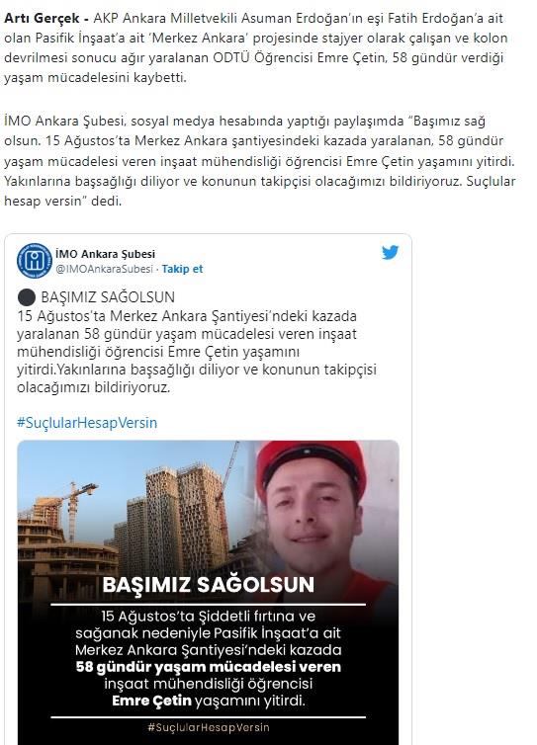The width and height of the screenshot is (537, 745).
Task: Click the construction cranes part of the photo
Action: point(71,507)
